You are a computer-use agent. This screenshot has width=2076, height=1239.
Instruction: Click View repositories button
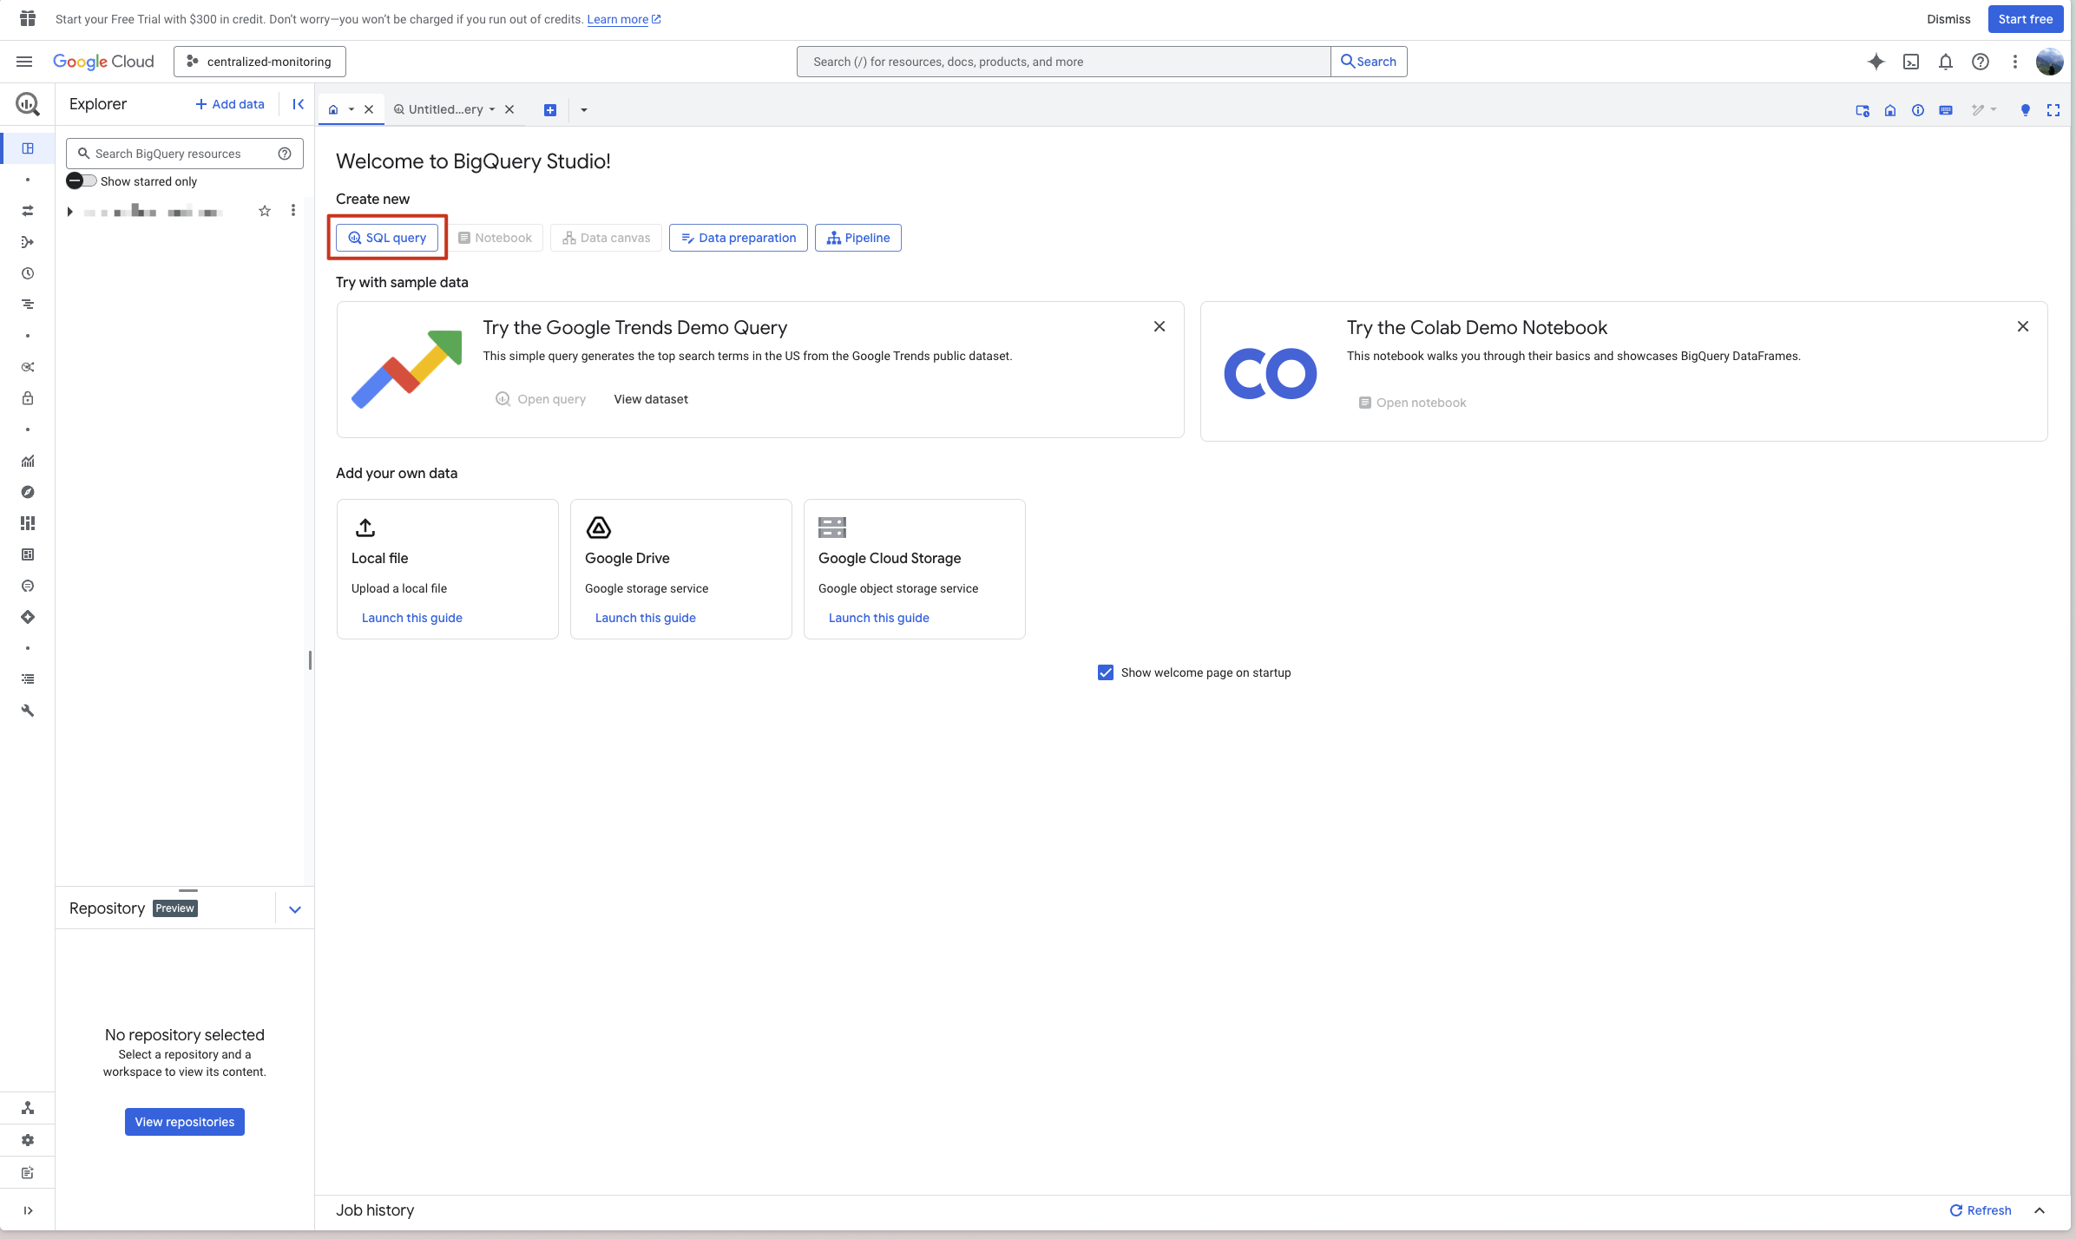point(185,1122)
